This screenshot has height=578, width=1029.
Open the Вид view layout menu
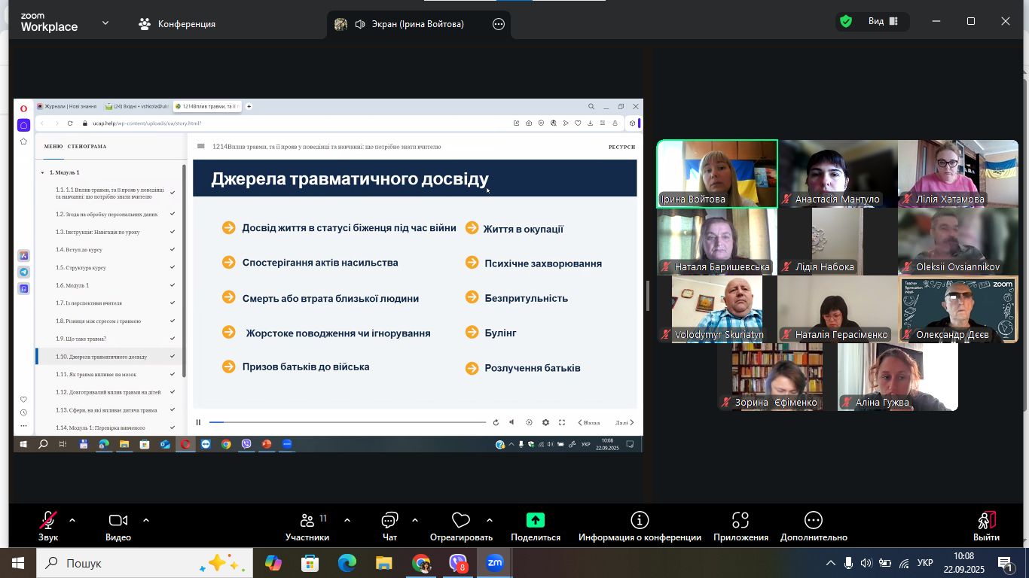(x=882, y=22)
